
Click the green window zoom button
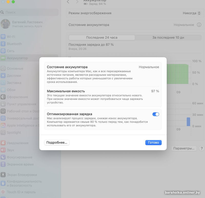(x=13, y=2)
